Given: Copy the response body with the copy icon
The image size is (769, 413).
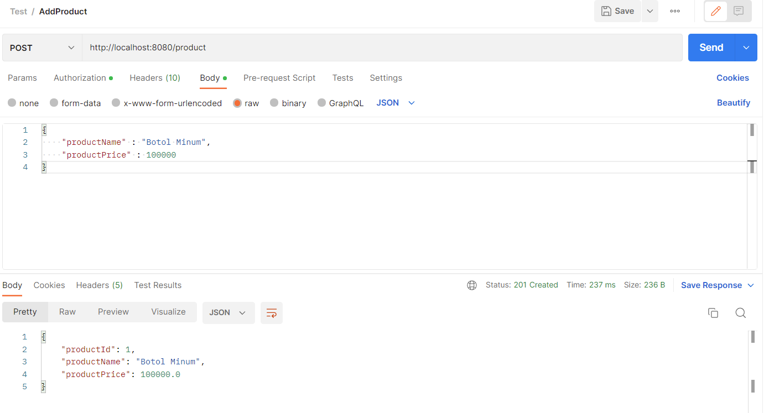Looking at the screenshot, I should coord(713,312).
